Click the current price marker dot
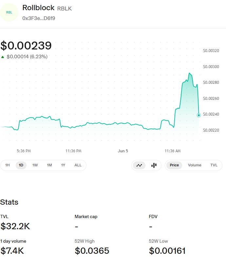This screenshot has height=260, width=226. [198, 115]
